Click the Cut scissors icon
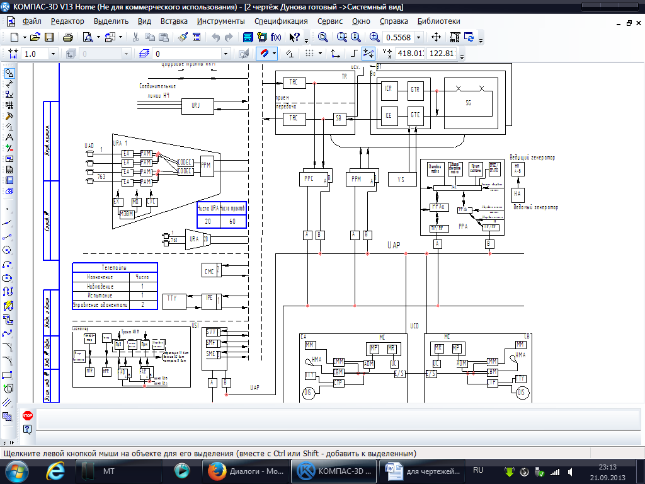The image size is (645, 484). point(135,37)
